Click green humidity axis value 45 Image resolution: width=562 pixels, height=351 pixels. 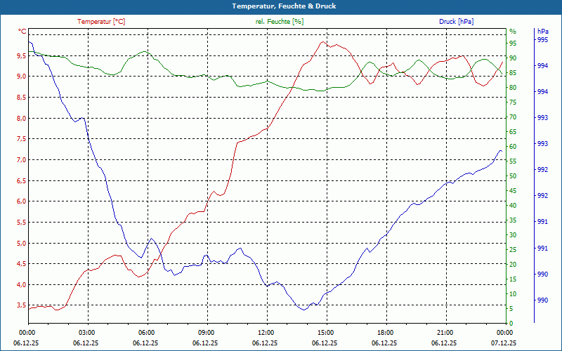pyautogui.click(x=513, y=190)
